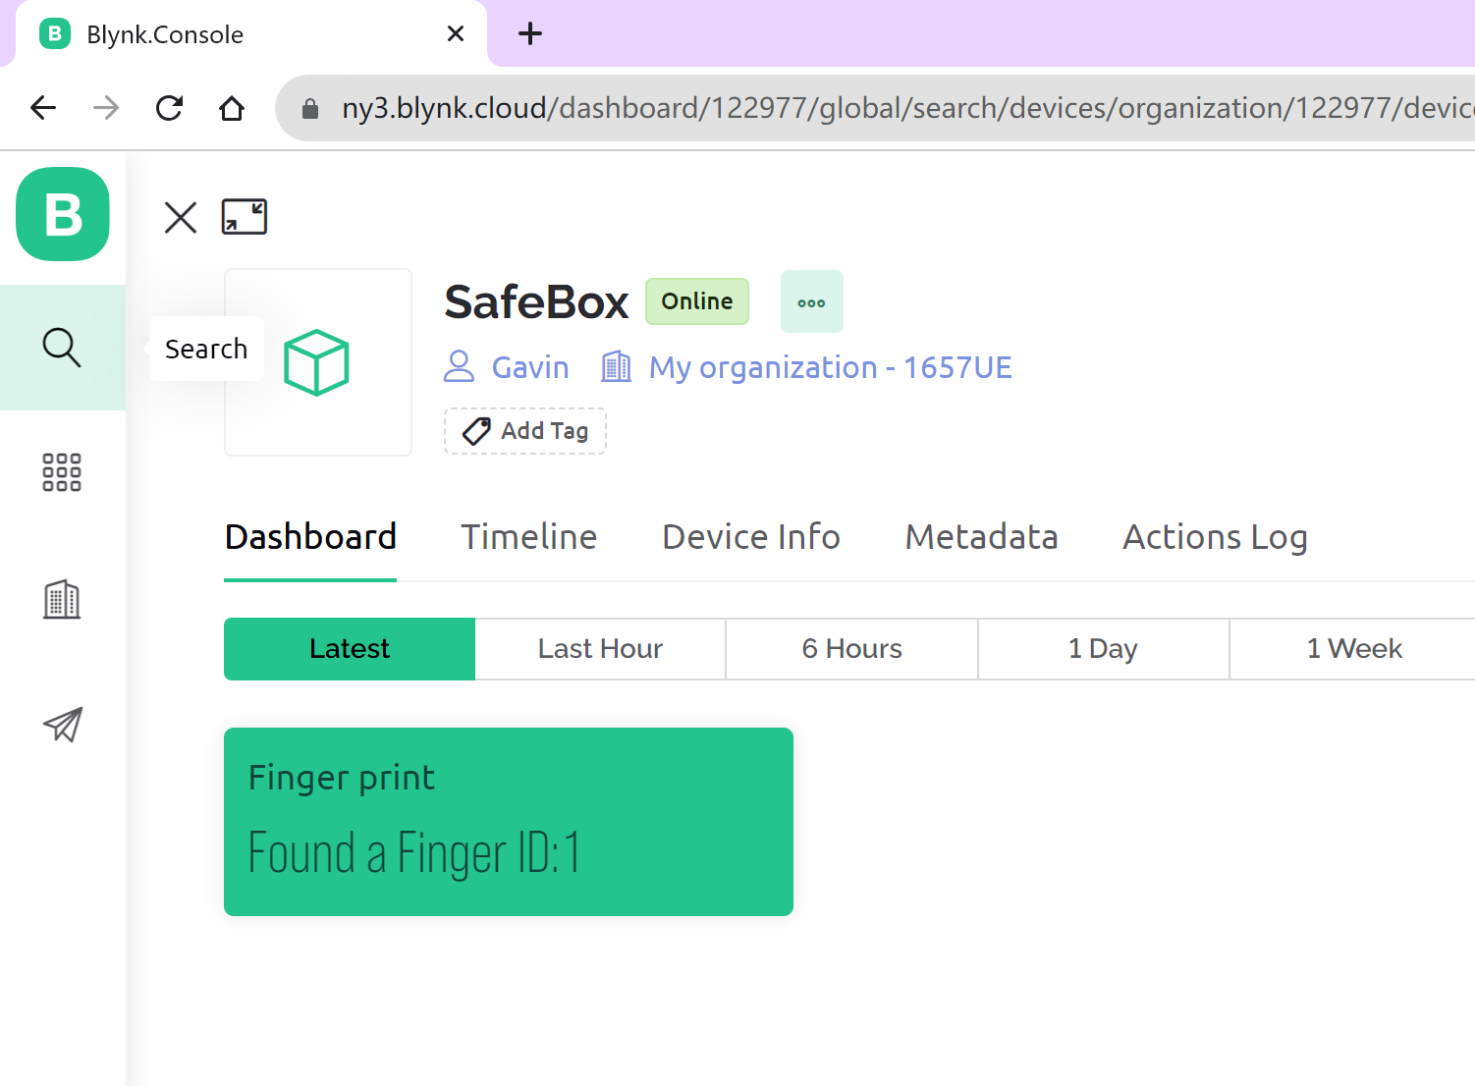
Task: Switch to the Metadata tab
Action: tap(982, 537)
